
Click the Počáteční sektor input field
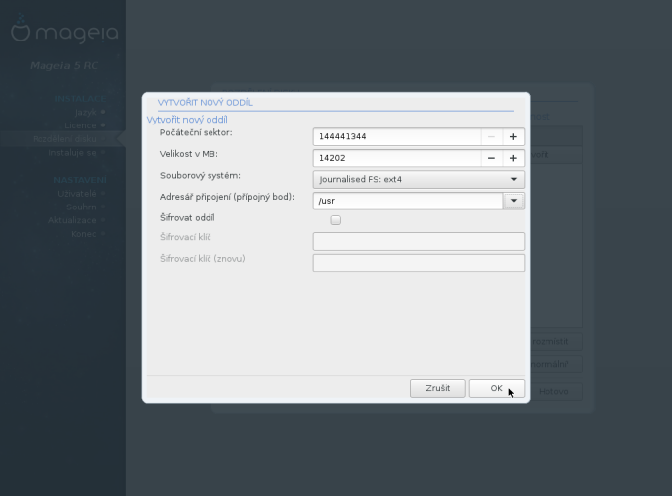tap(397, 137)
